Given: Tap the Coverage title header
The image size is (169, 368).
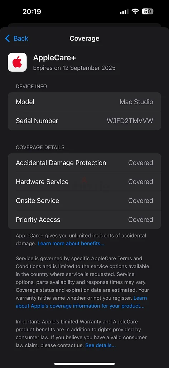Looking at the screenshot, I should point(84,38).
